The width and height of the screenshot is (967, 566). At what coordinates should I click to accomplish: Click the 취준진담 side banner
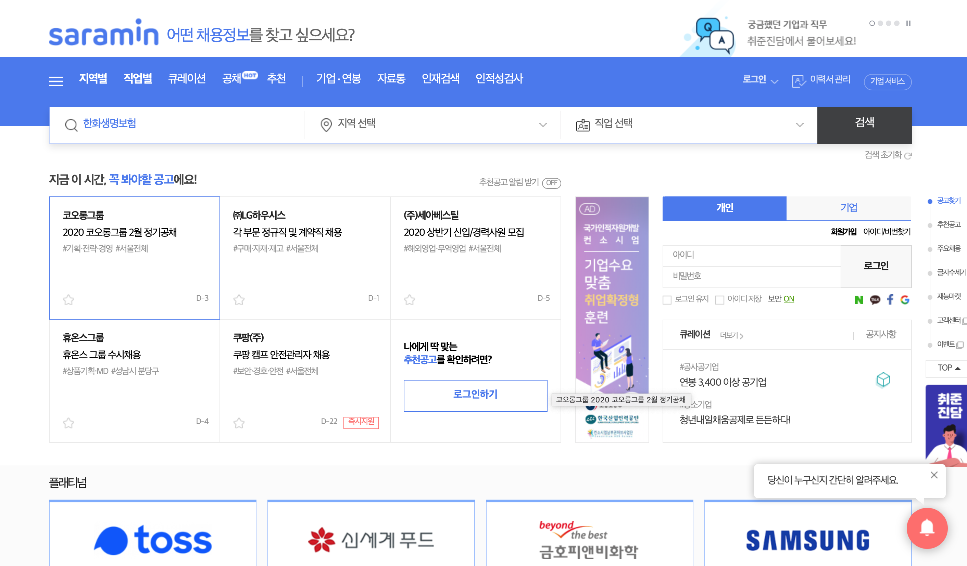pos(946,425)
